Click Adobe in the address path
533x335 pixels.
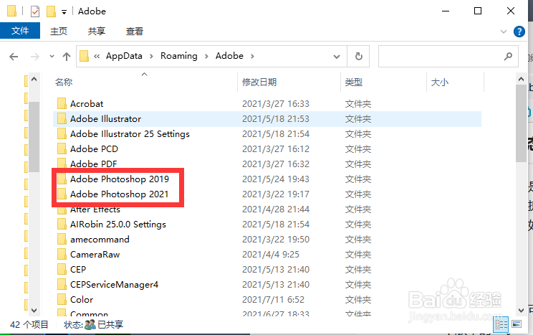tap(229, 56)
